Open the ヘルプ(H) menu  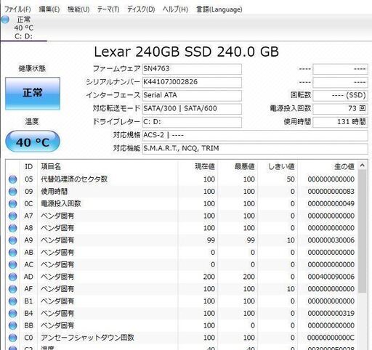[175, 9]
